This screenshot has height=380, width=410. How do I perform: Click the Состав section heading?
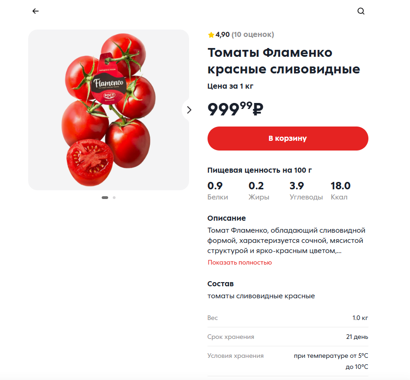click(220, 284)
